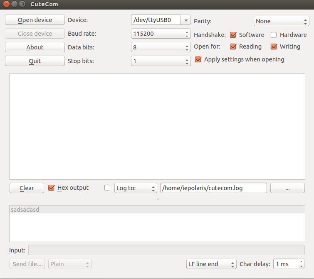Click the Char delay 1 ms field
This screenshot has width=314, height=279.
coord(286,264)
